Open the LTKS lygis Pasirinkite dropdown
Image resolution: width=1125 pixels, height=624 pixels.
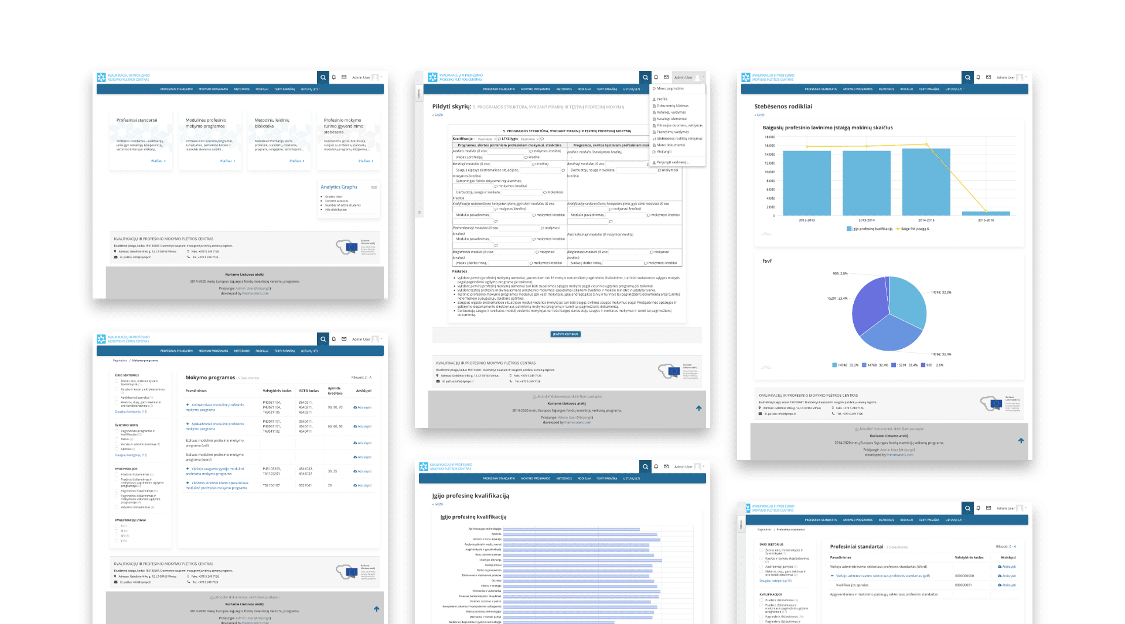coord(529,139)
